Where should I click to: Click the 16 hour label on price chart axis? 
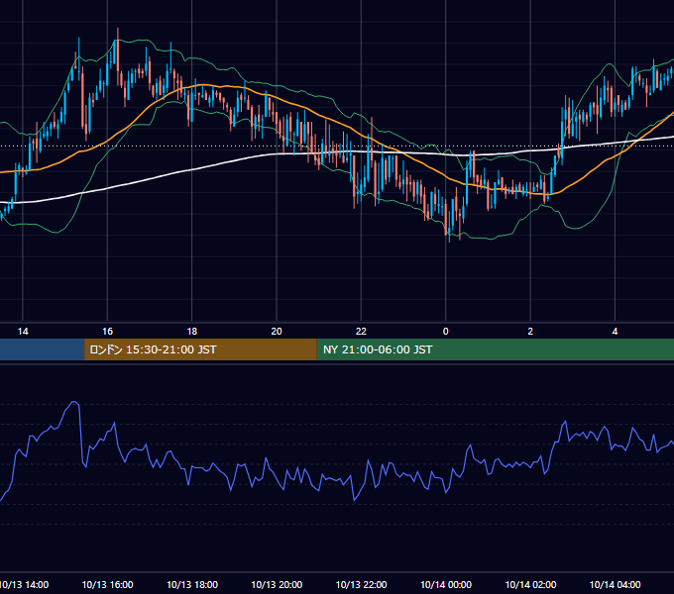click(107, 332)
